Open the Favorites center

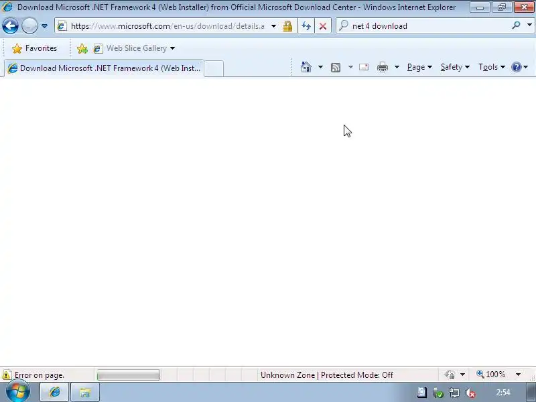tap(35, 48)
